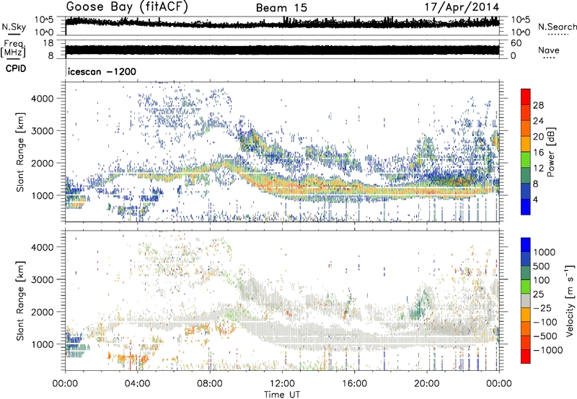Click the 'Nave' legend label
577x399 pixels.
coord(549,50)
